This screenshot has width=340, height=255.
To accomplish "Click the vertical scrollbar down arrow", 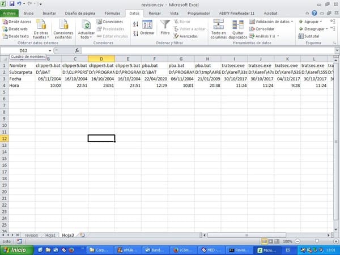I will [336, 229].
